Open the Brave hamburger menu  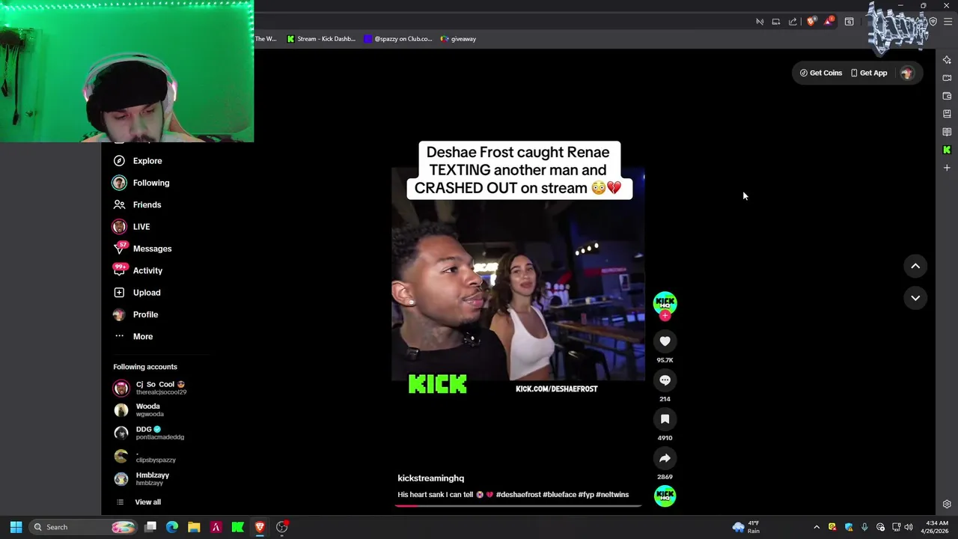click(948, 22)
